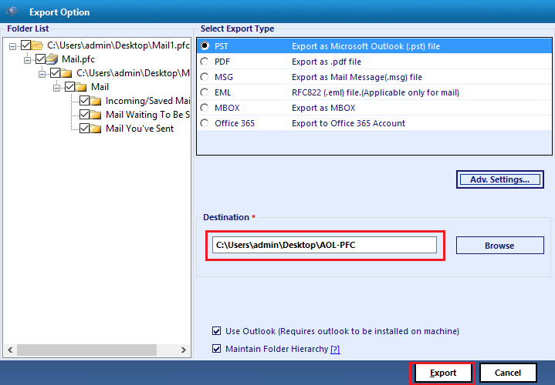Click the folder icon beside Mail Waiting To Be Sent
Screen dimensions: 555x385
(96, 115)
